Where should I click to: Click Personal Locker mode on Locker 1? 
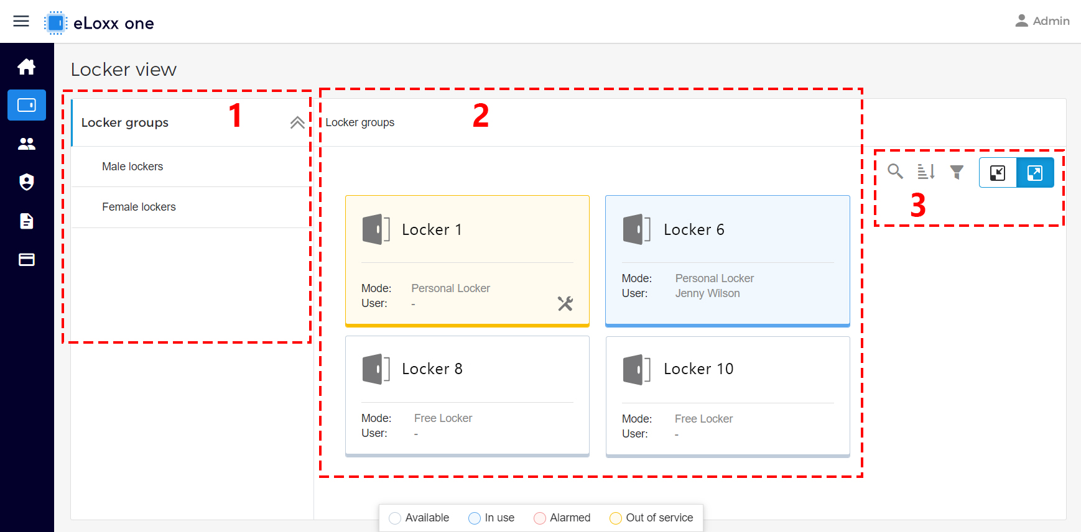(451, 288)
